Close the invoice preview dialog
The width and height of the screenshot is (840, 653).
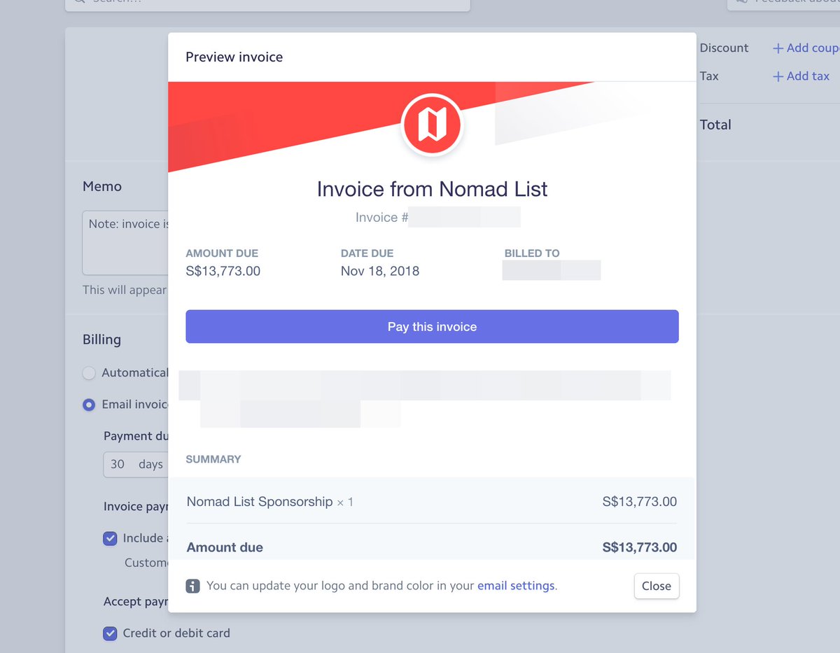tap(657, 586)
